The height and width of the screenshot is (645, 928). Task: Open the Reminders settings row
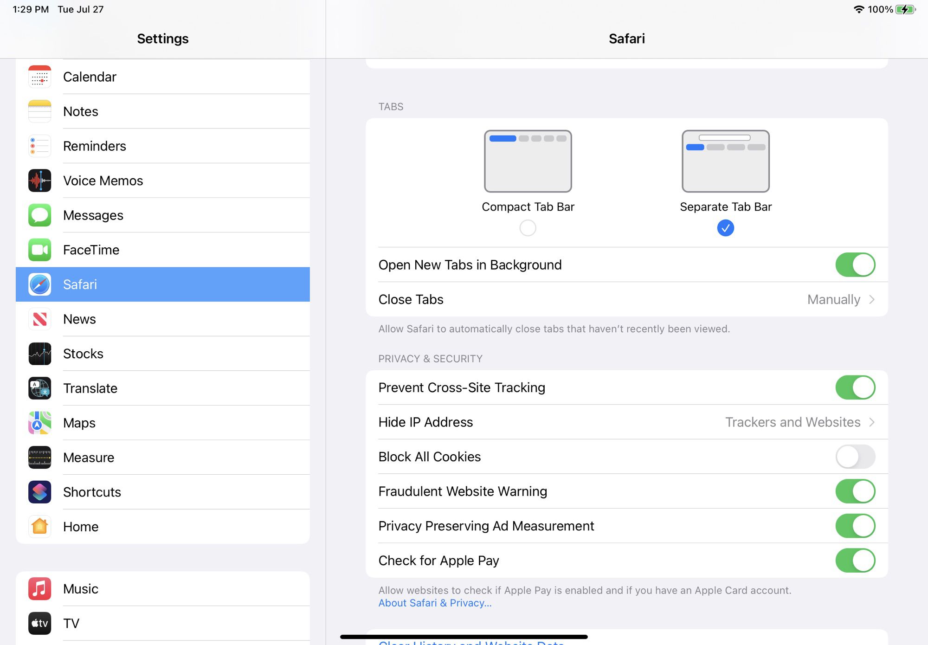click(x=163, y=146)
